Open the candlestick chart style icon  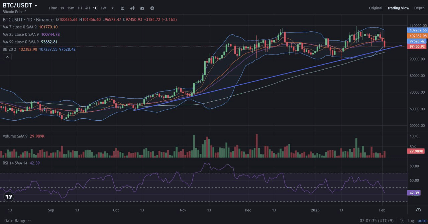[132, 8]
